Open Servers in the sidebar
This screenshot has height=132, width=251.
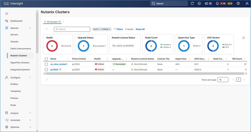[14, 35]
